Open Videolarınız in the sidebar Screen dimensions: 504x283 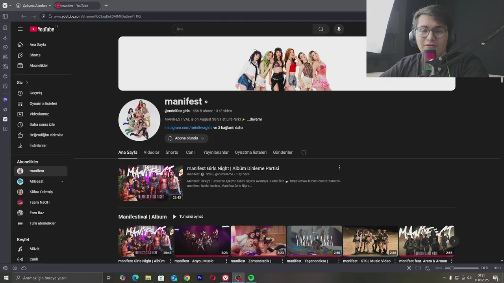tap(41, 114)
